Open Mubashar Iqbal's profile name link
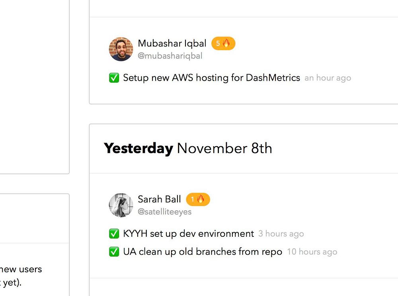 tap(172, 43)
